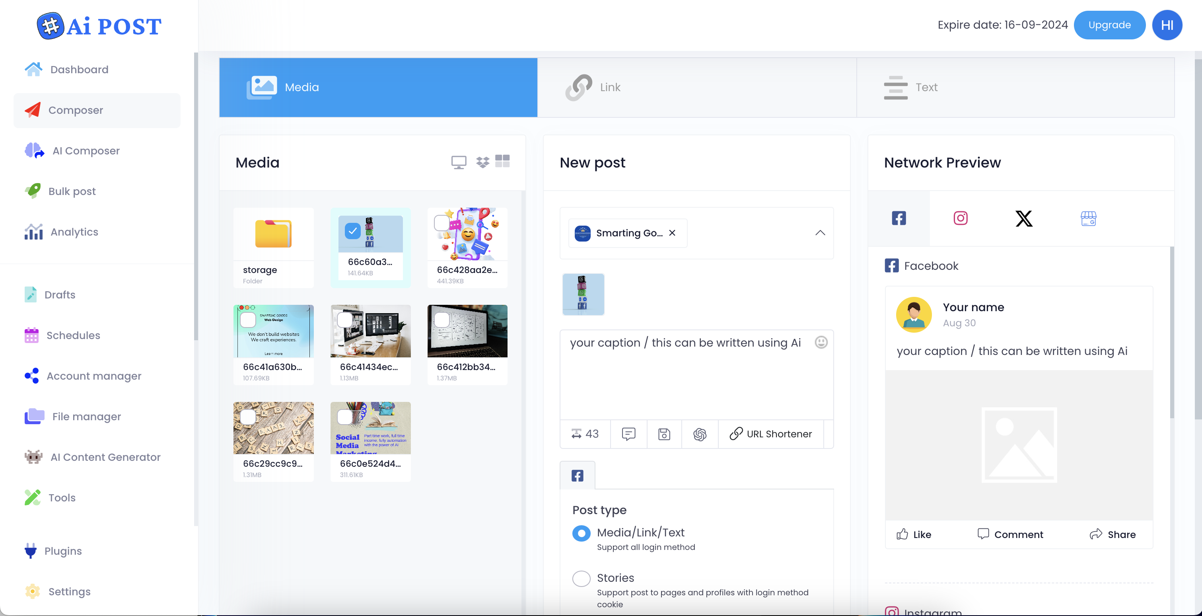The height and width of the screenshot is (616, 1202).
Task: Uncheck the selected 66c60a3 image
Action: [x=352, y=230]
